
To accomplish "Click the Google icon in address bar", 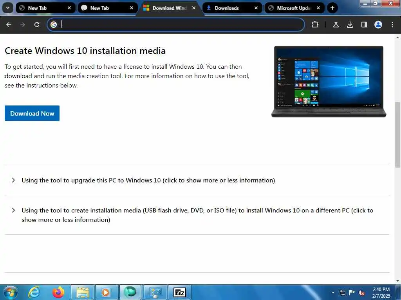I will (x=53, y=25).
